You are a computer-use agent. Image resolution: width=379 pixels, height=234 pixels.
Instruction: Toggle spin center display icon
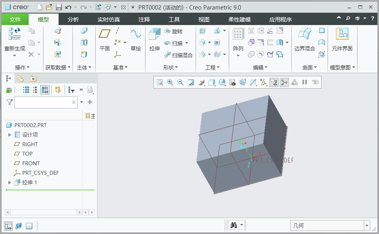[x=284, y=82]
